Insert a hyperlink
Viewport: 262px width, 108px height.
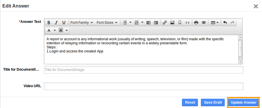pyautogui.click(x=165, y=23)
